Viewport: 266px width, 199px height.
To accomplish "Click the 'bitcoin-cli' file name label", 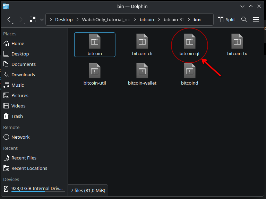I will 142,54.
